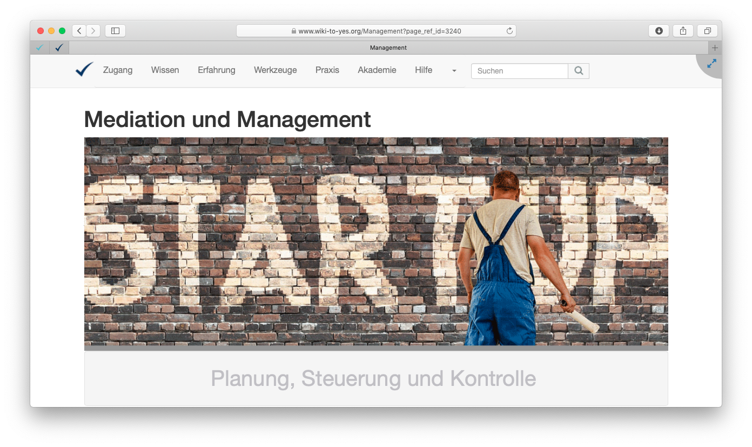
Task: Open the Safari downloads icon
Action: 659,31
